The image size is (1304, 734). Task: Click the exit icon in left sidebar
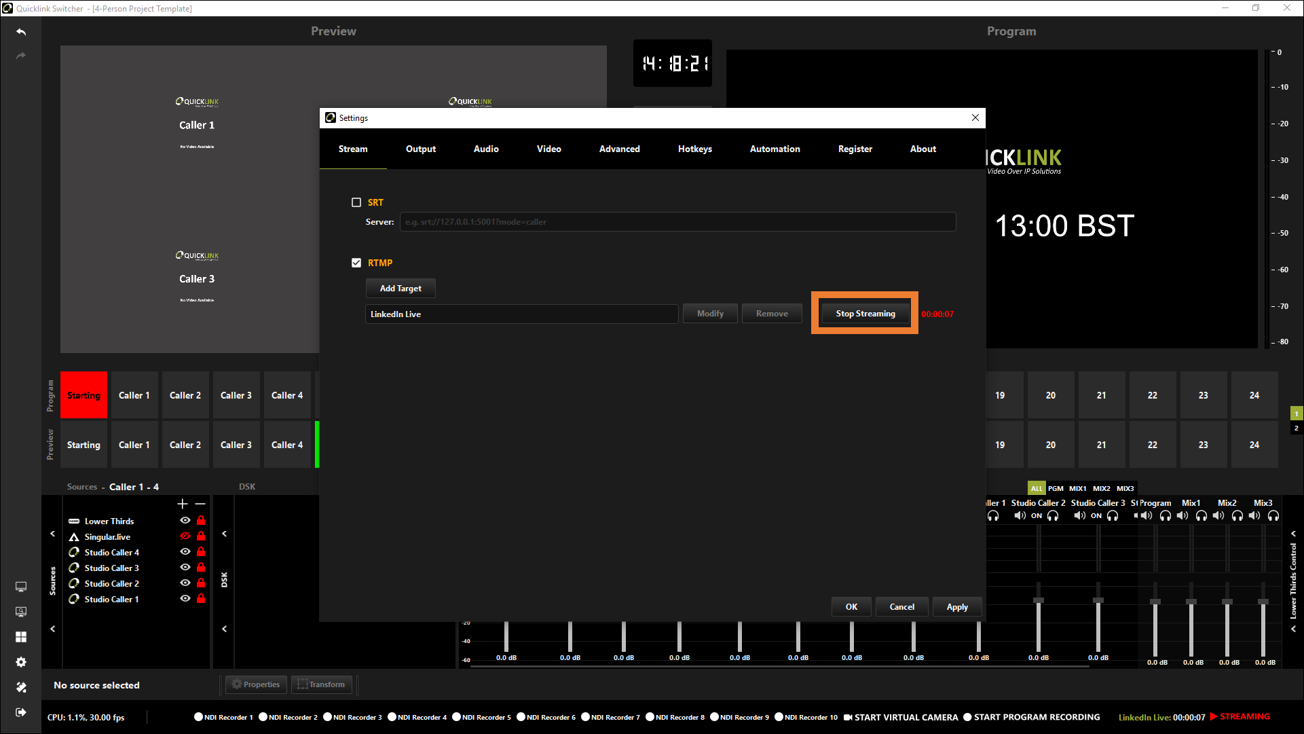coord(21,712)
